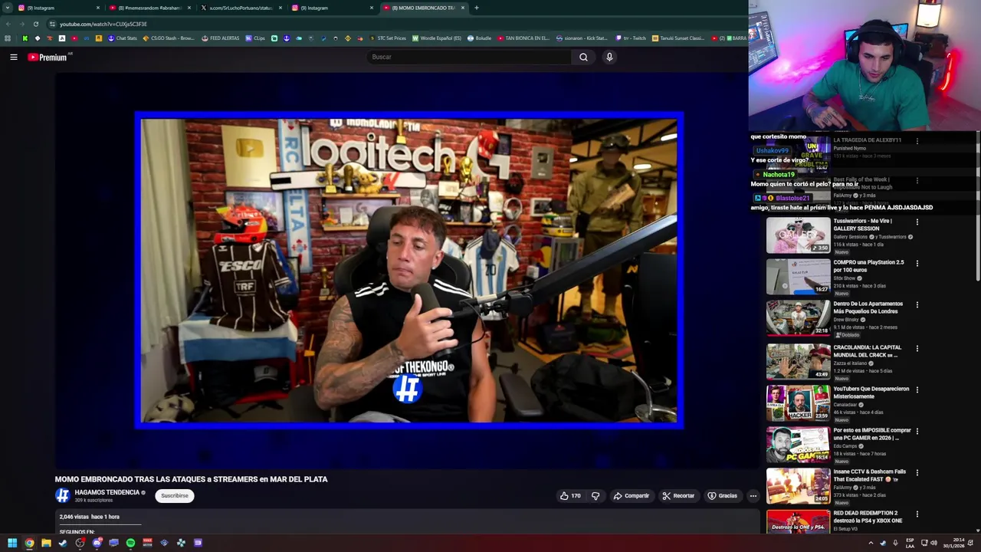Open the YouTube guide hamburger menu
Image resolution: width=981 pixels, height=552 pixels.
tap(13, 57)
